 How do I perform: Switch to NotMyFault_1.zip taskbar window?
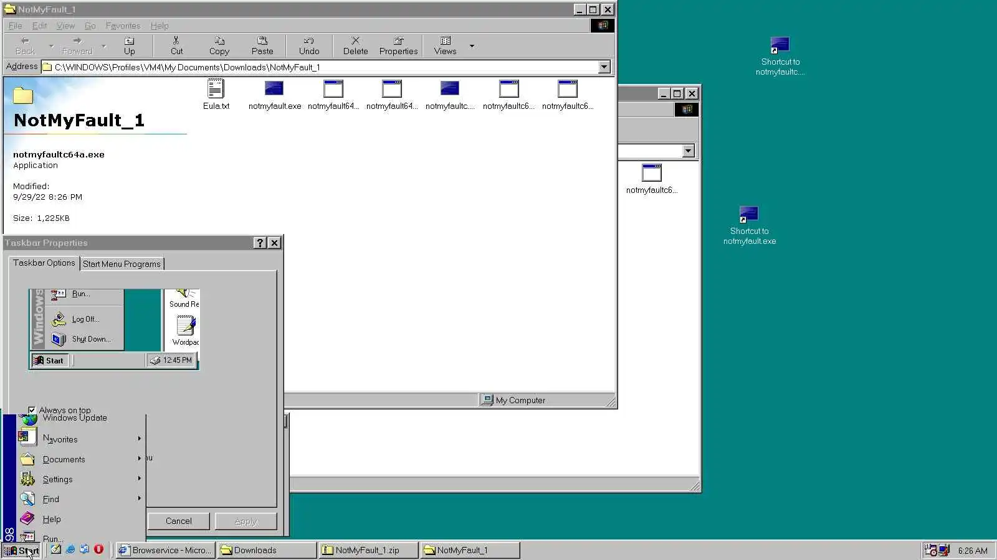coord(368,550)
